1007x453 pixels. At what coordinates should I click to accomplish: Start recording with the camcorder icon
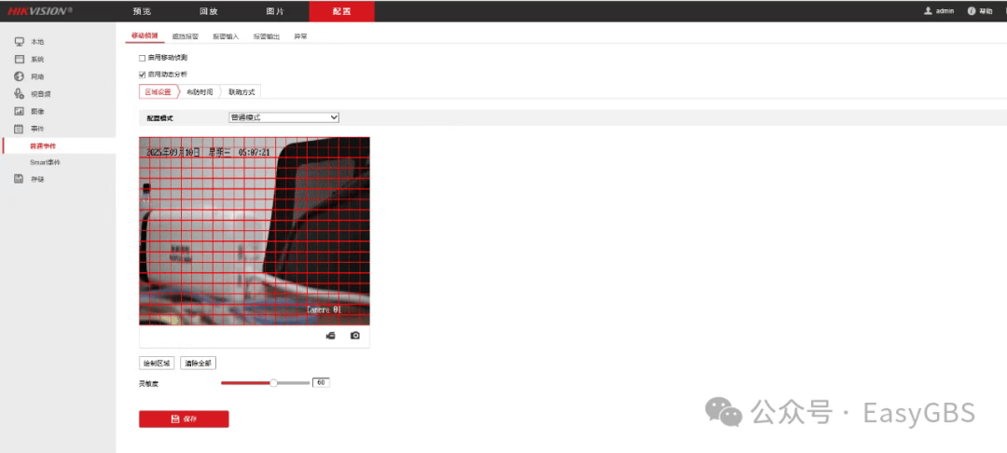(x=330, y=336)
